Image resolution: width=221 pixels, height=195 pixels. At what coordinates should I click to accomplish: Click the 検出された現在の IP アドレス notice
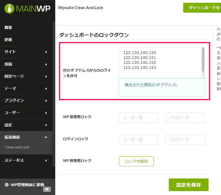[162, 88]
